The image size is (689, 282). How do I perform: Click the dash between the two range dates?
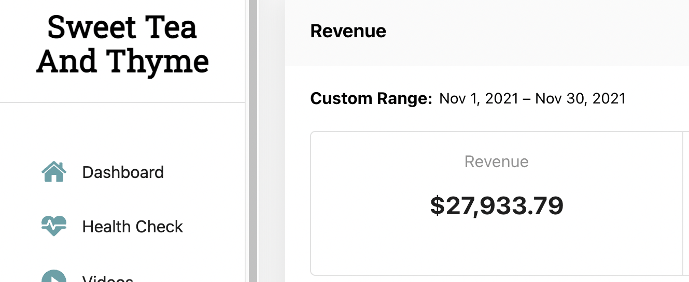(x=527, y=99)
